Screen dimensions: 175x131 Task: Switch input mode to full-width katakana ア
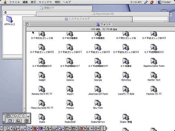[x=12, y=116]
